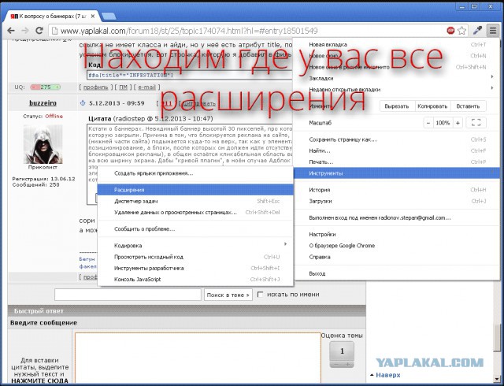Select Удаление данных о просмотренных страницах
The image size is (504, 386).
click(195, 213)
